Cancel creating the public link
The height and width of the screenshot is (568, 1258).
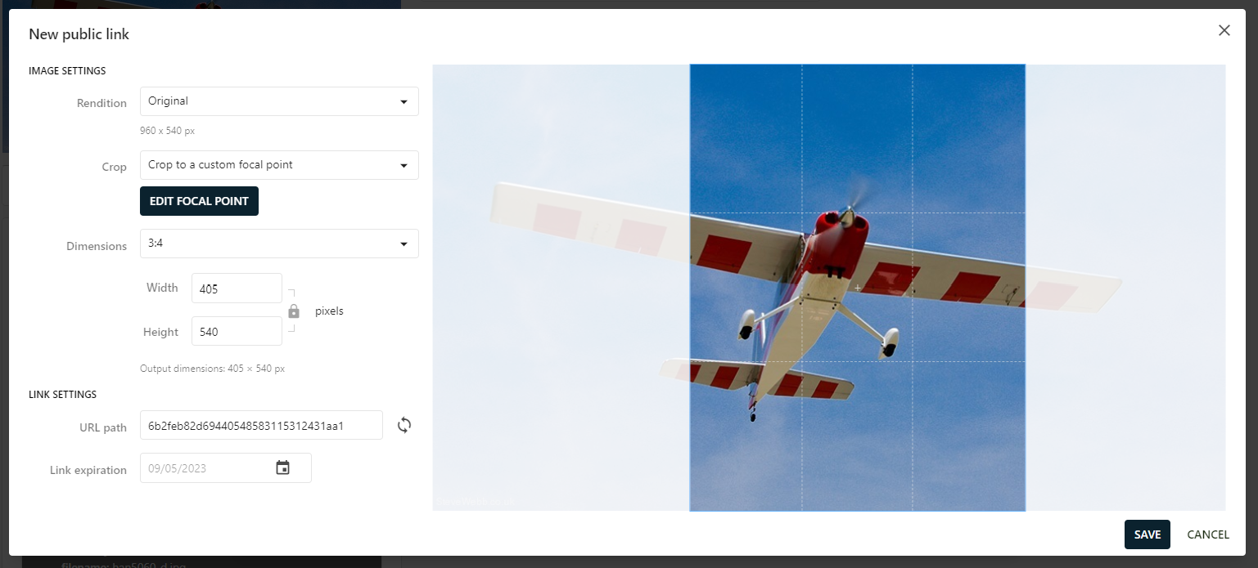tap(1208, 534)
